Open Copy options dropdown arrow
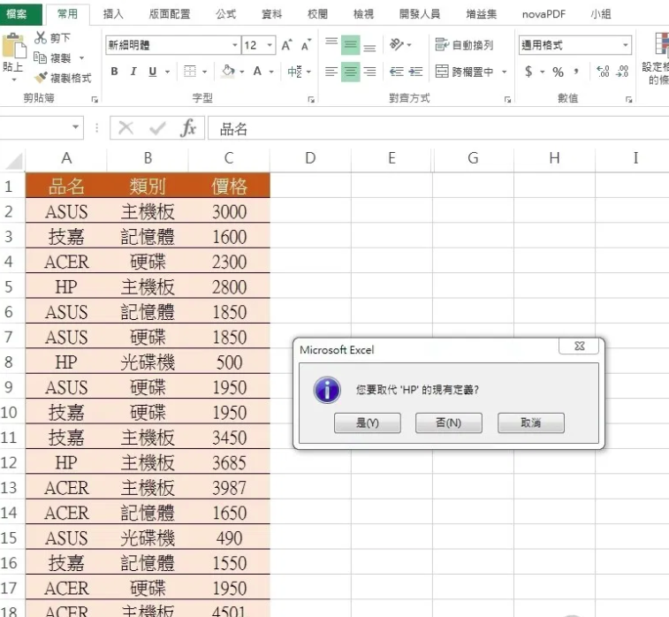This screenshot has width=669, height=617. click(81, 58)
